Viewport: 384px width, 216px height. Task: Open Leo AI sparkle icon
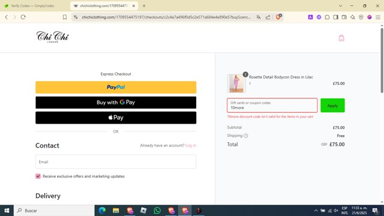point(352,17)
